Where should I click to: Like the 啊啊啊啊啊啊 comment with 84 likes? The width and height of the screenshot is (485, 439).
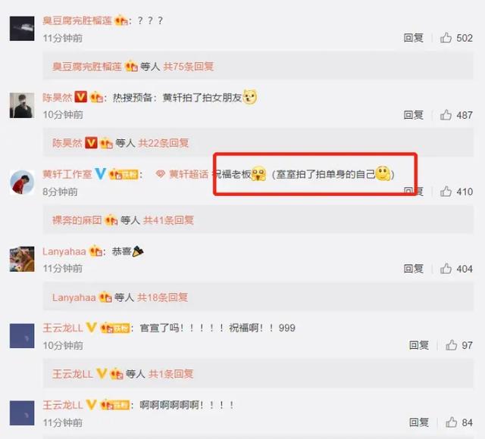pyautogui.click(x=452, y=422)
